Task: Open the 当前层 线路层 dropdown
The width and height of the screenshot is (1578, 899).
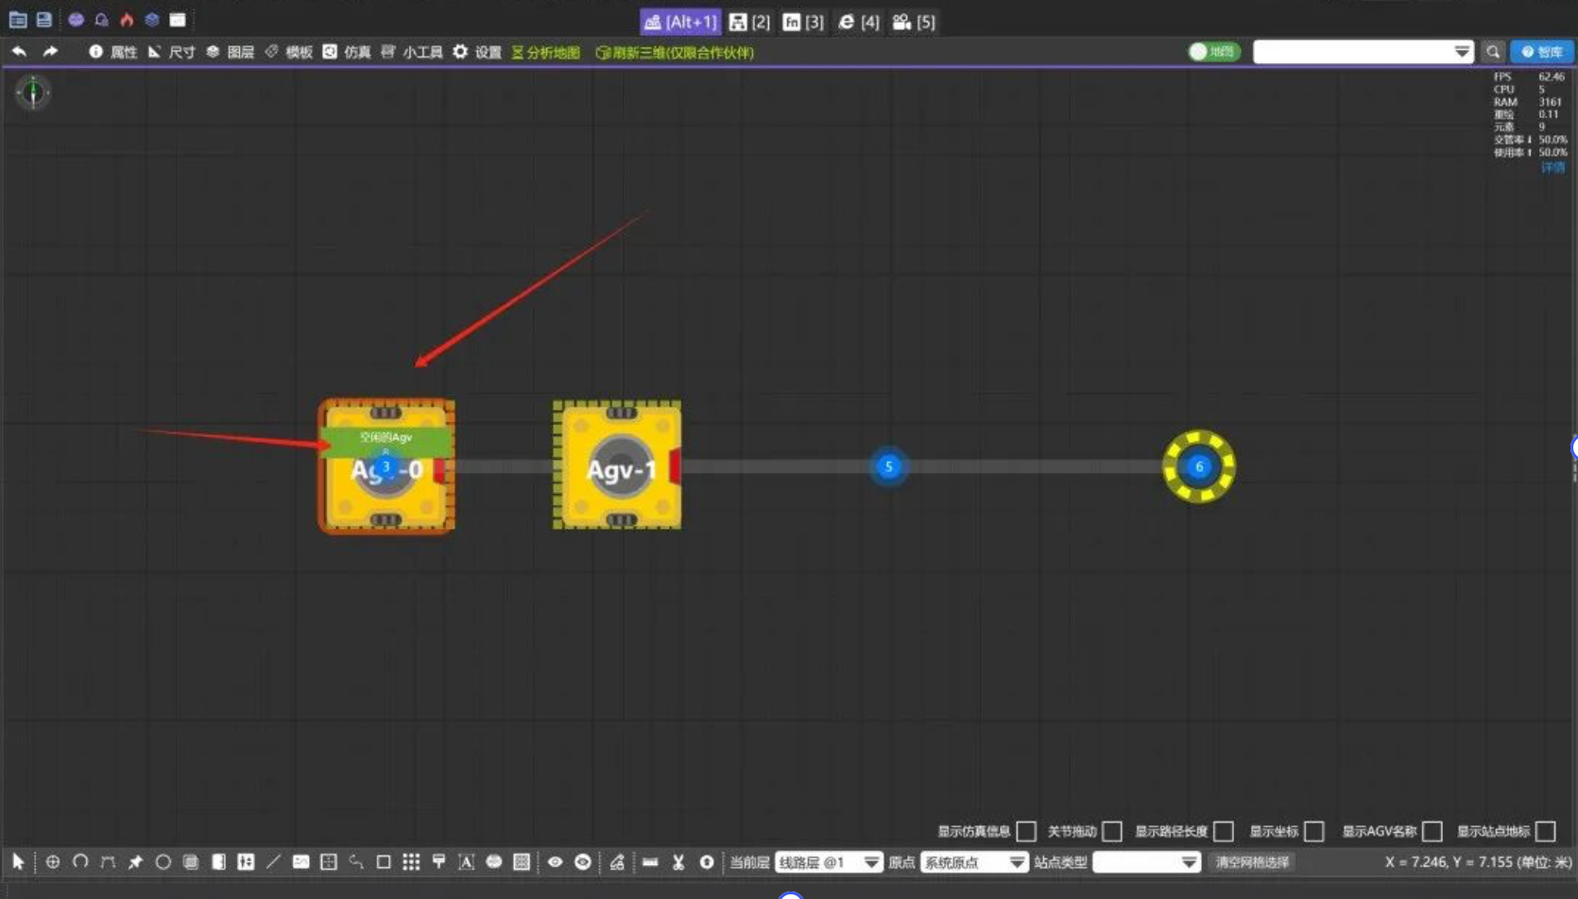Action: [829, 861]
